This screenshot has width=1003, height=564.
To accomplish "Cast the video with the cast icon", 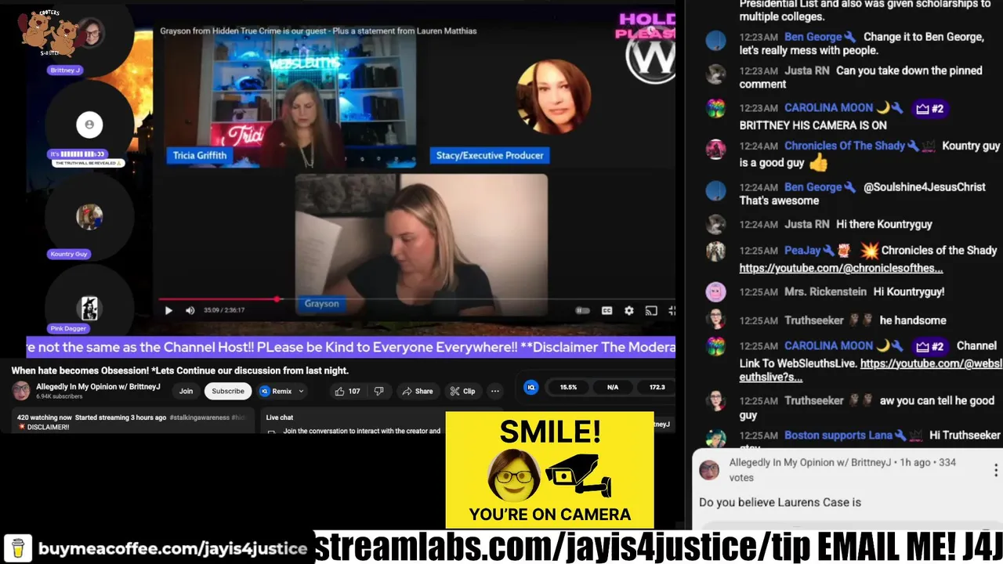I will coord(651,310).
